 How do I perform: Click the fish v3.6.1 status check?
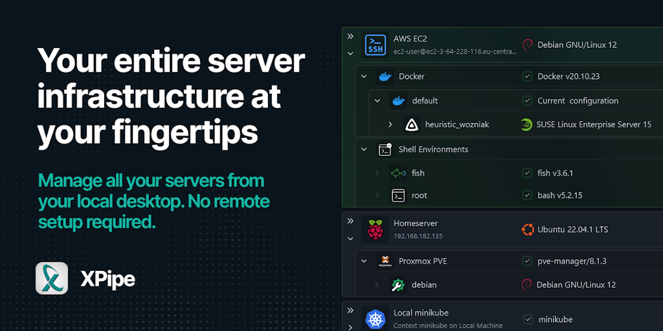pos(527,173)
